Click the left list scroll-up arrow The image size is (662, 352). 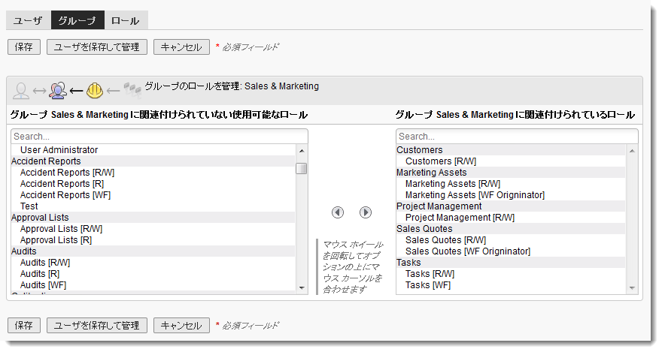pos(302,150)
